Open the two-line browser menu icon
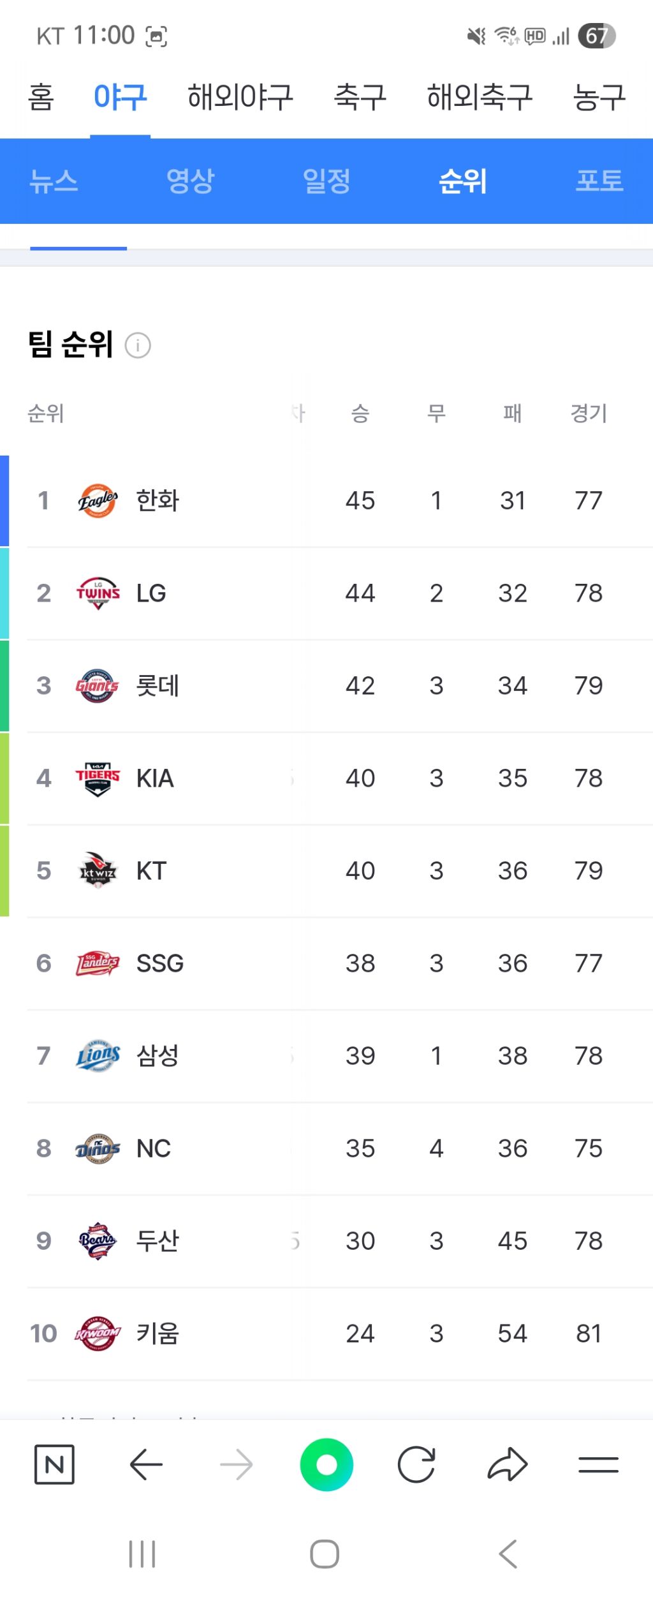This screenshot has width=653, height=1597. click(598, 1464)
